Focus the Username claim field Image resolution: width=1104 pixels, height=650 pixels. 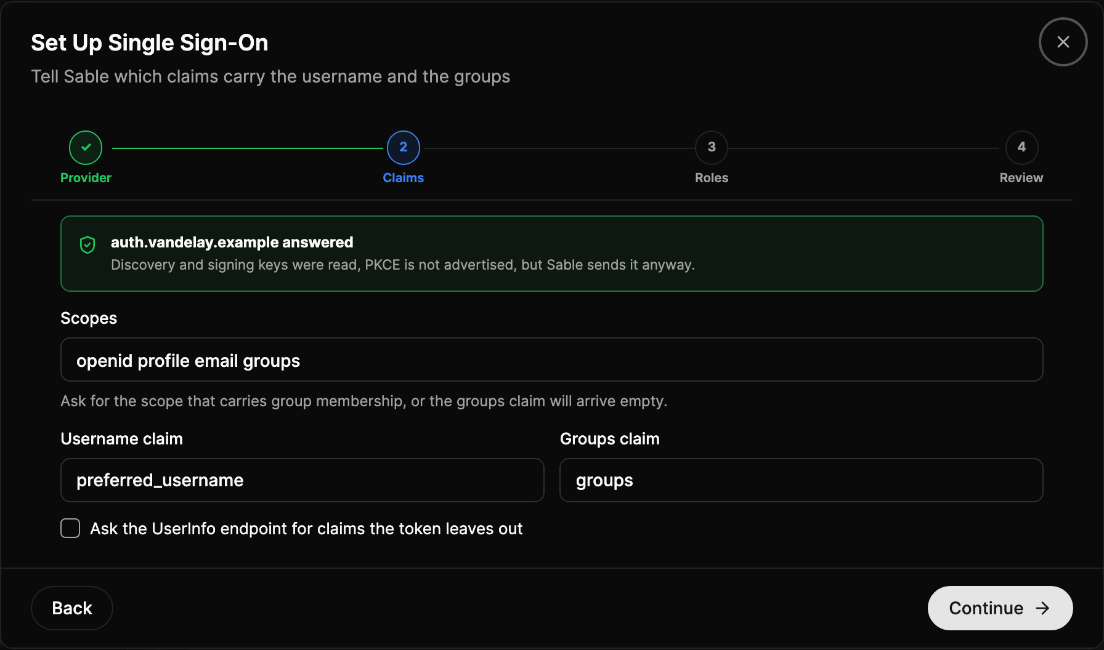click(302, 480)
